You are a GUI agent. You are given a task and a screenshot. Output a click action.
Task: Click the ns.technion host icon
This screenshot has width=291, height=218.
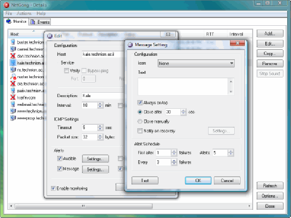[x=13, y=70]
